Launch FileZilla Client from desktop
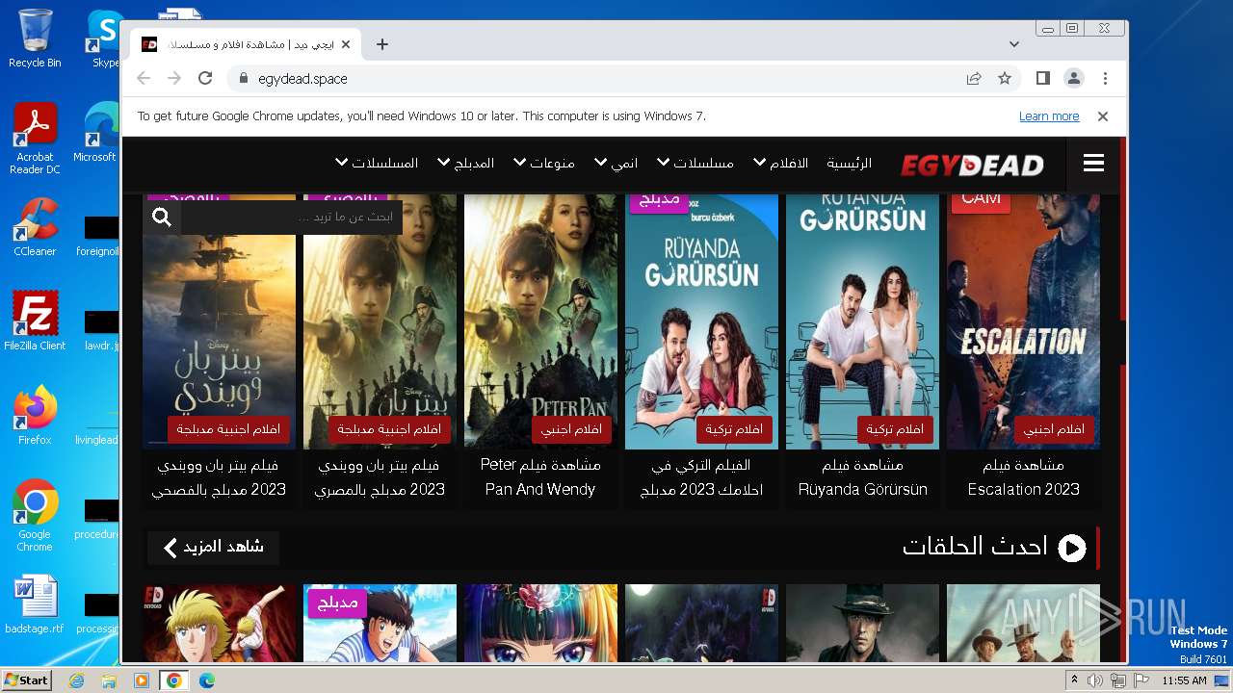The height and width of the screenshot is (693, 1233). [x=35, y=321]
